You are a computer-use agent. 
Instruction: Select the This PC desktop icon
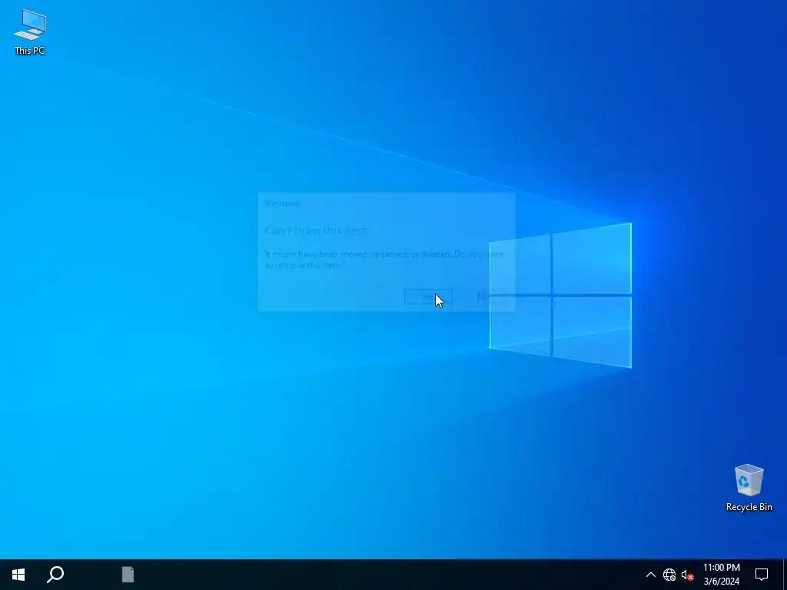(30, 31)
